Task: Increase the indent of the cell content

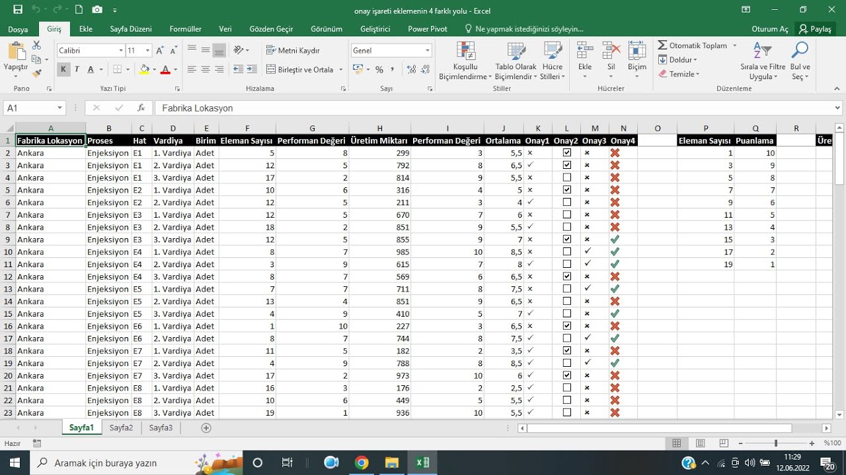Action: click(251, 69)
